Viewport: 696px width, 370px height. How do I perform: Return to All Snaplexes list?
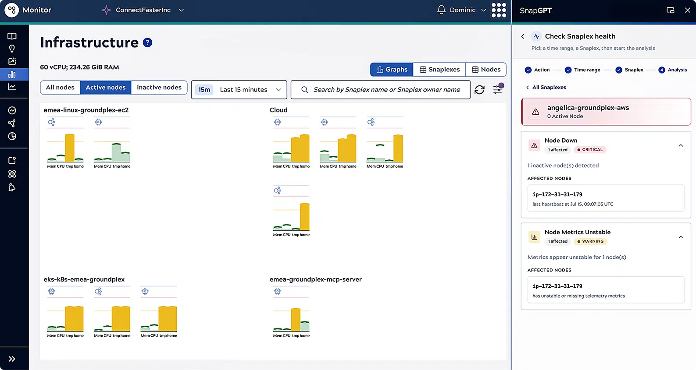[x=546, y=88]
